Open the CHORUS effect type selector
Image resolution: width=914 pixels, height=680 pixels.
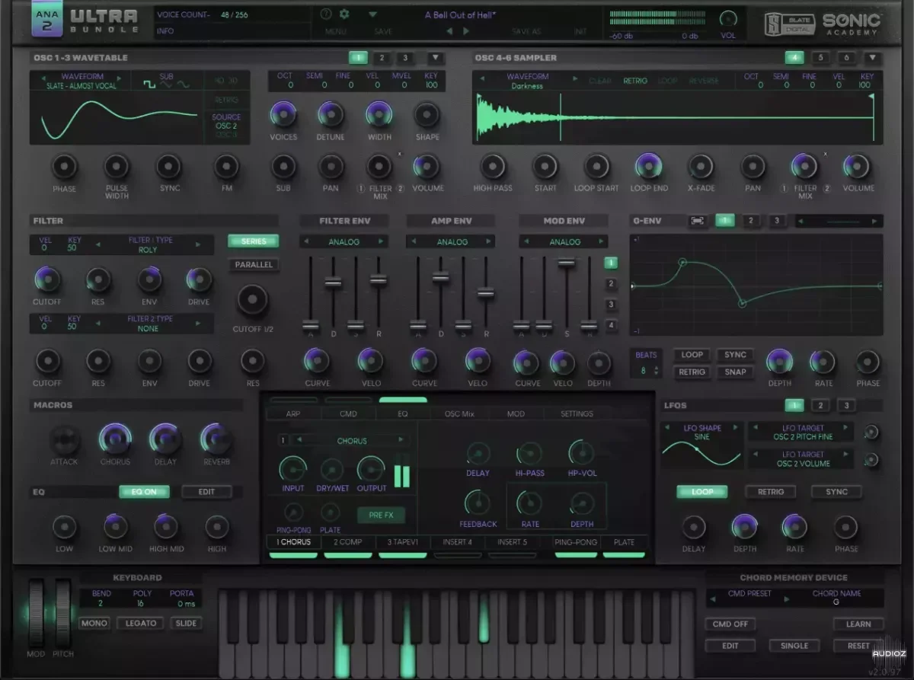pos(351,441)
